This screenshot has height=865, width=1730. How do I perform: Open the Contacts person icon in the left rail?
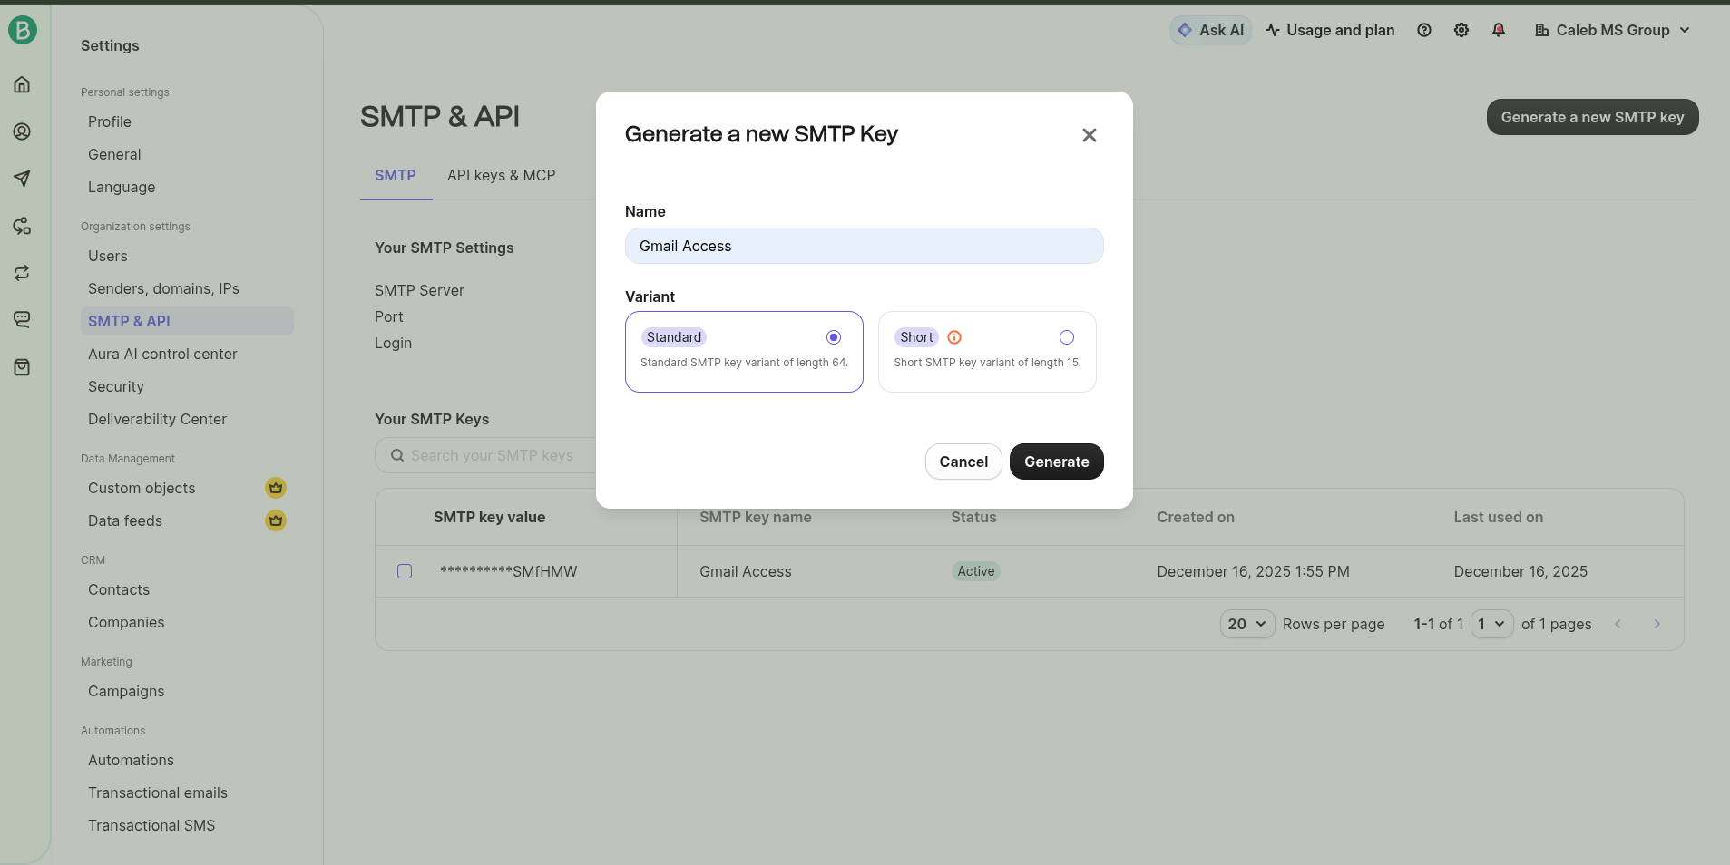(x=23, y=131)
